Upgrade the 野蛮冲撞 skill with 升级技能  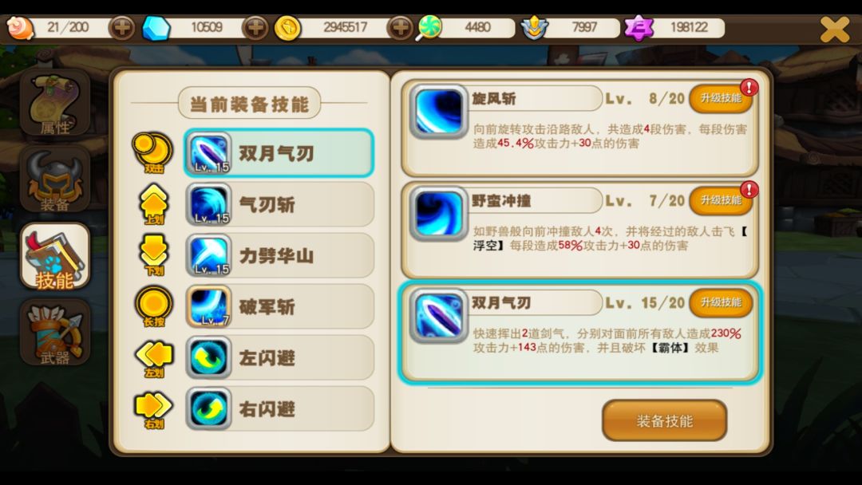pyautogui.click(x=721, y=200)
